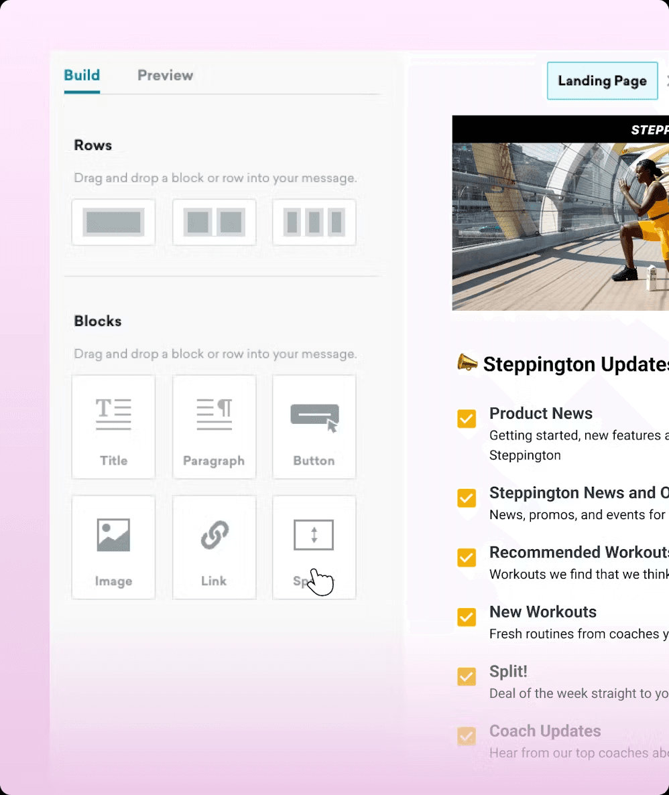The image size is (669, 795).
Task: Select the Title block icon
Action: pyautogui.click(x=113, y=427)
